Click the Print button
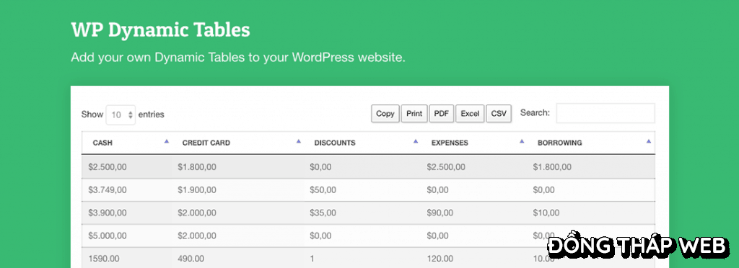This screenshot has height=268, width=739. click(x=414, y=114)
